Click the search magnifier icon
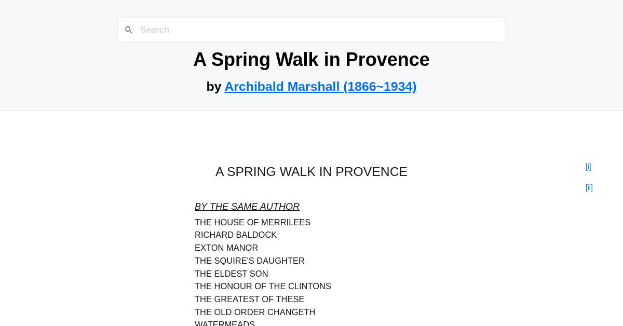 (128, 30)
